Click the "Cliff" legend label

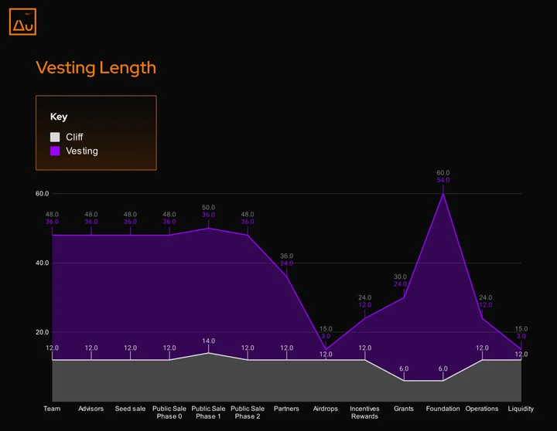[74, 137]
